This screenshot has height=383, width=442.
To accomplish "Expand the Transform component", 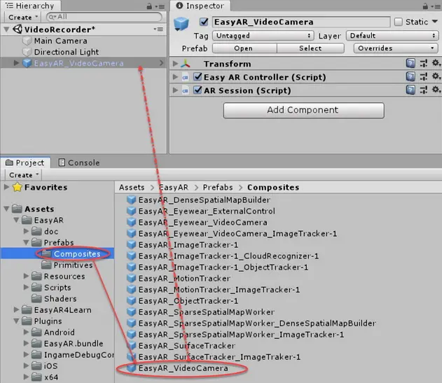I will click(x=175, y=64).
